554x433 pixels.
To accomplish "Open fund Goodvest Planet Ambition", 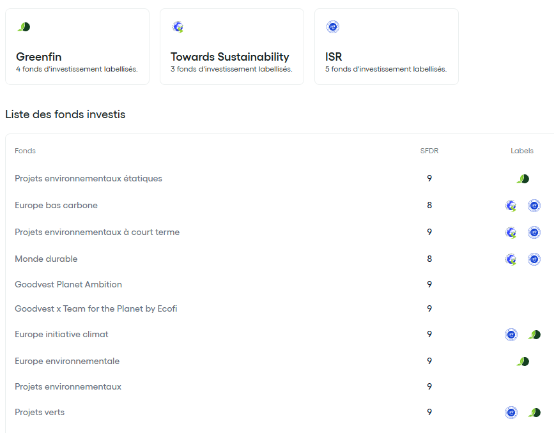I will click(x=68, y=284).
